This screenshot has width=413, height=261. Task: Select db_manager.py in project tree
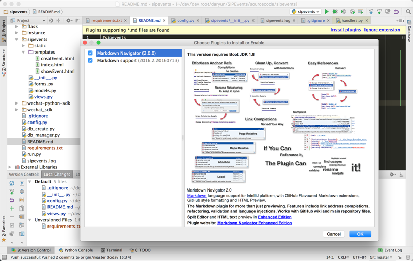[x=43, y=135]
